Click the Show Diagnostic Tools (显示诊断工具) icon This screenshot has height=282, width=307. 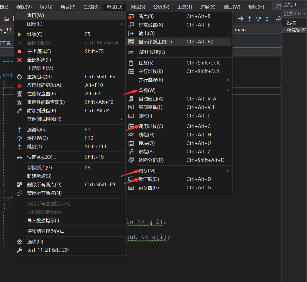tap(131, 42)
